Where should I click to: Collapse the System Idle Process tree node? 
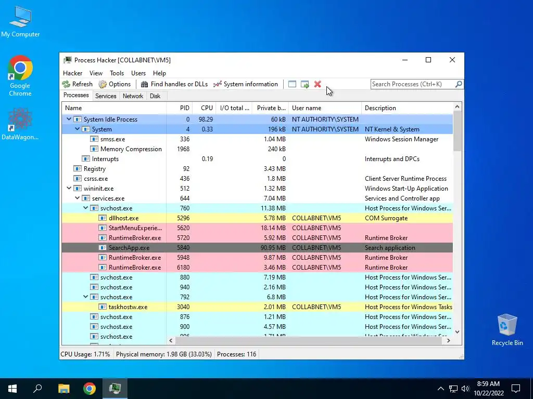69,119
